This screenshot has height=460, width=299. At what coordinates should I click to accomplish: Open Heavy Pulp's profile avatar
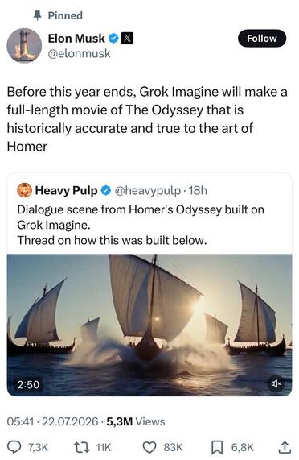pyautogui.click(x=24, y=190)
